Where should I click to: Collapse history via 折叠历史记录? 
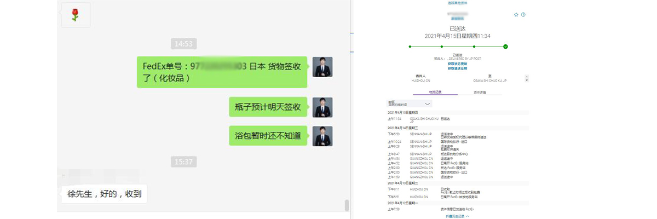tap(457, 216)
